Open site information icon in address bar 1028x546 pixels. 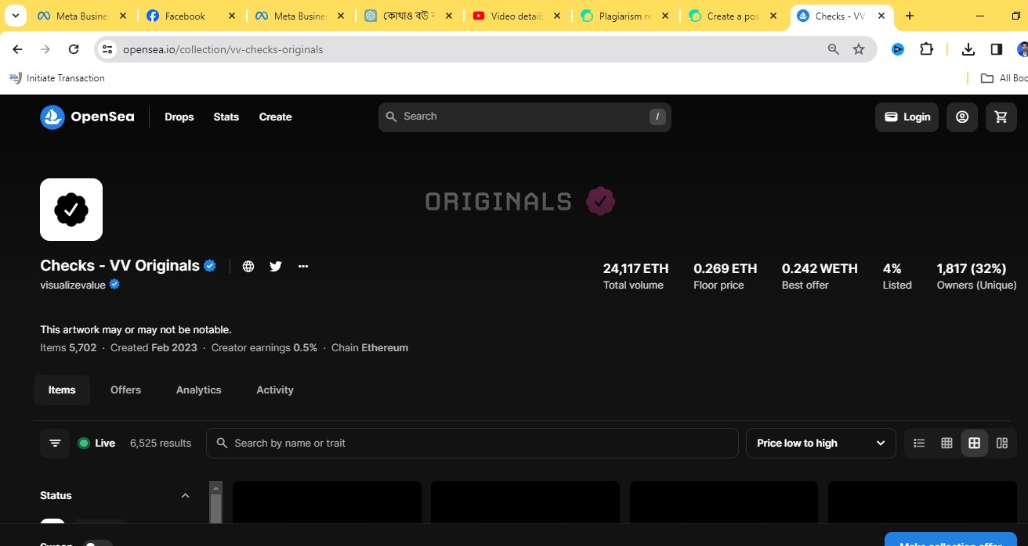click(107, 49)
